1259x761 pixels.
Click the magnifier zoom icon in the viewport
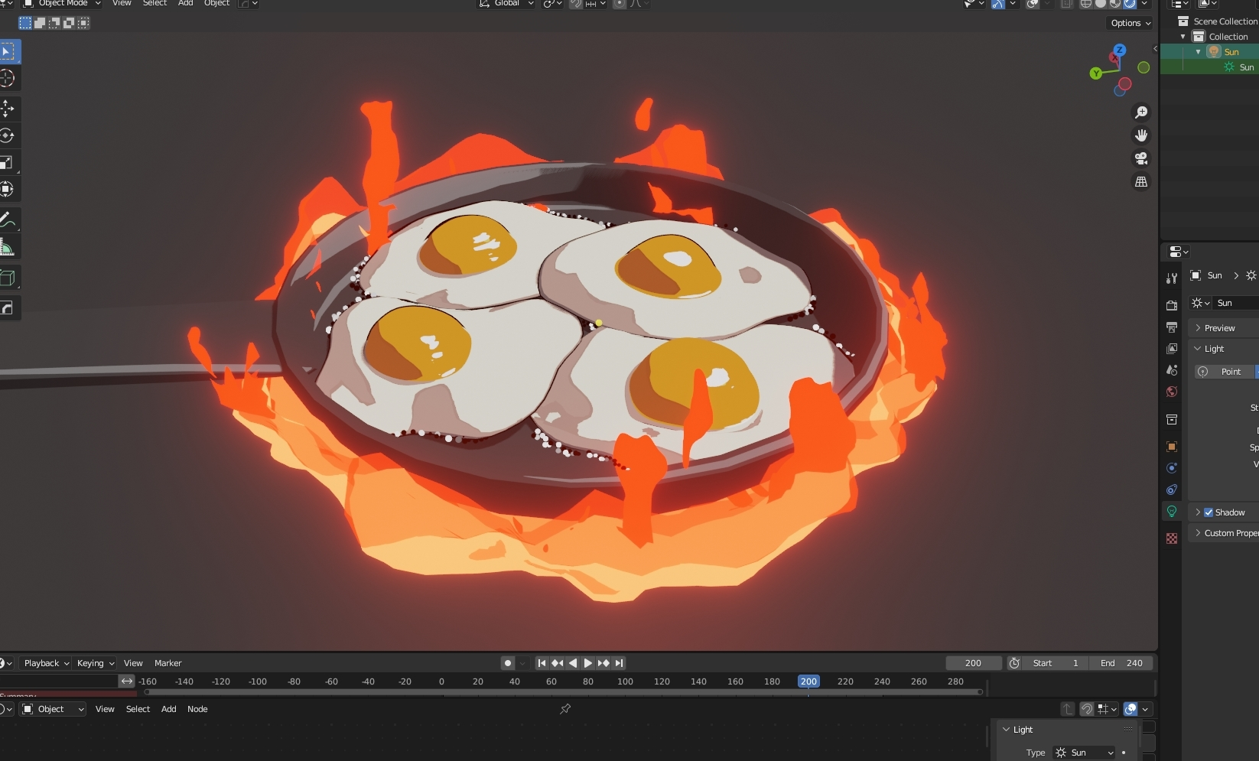(1141, 112)
